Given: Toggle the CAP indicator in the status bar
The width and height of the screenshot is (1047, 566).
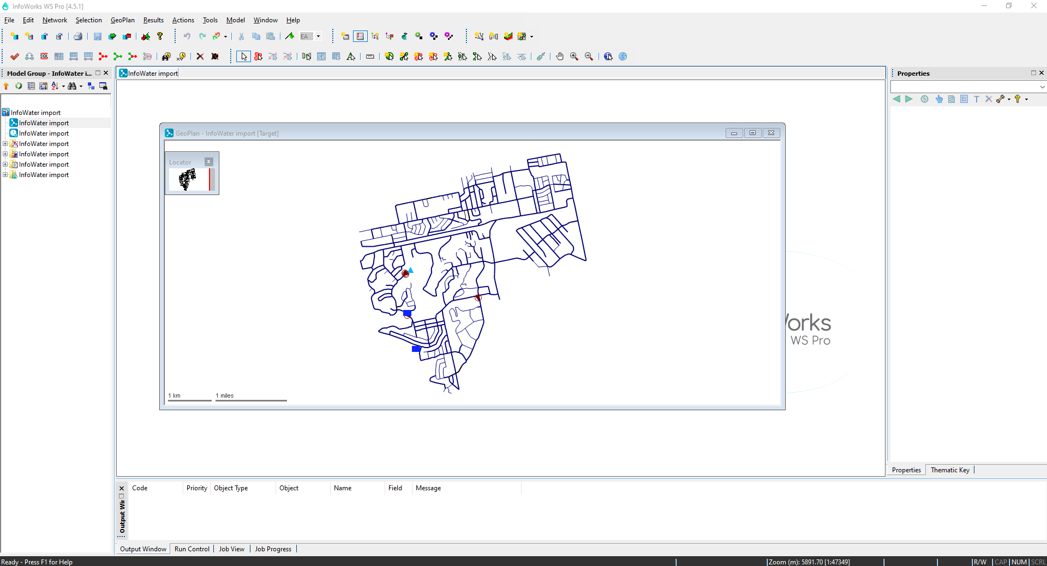Looking at the screenshot, I should [x=1001, y=562].
